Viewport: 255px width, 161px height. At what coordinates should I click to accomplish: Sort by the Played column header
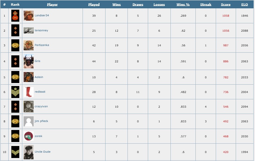94,5
